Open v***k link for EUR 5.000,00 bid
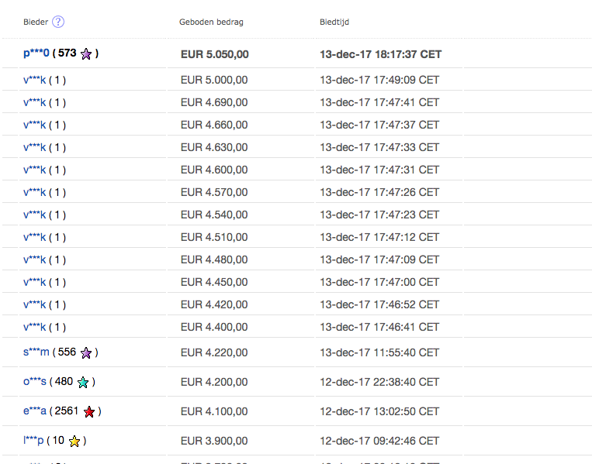Viewport: 592px width, 464px height. tap(34, 80)
